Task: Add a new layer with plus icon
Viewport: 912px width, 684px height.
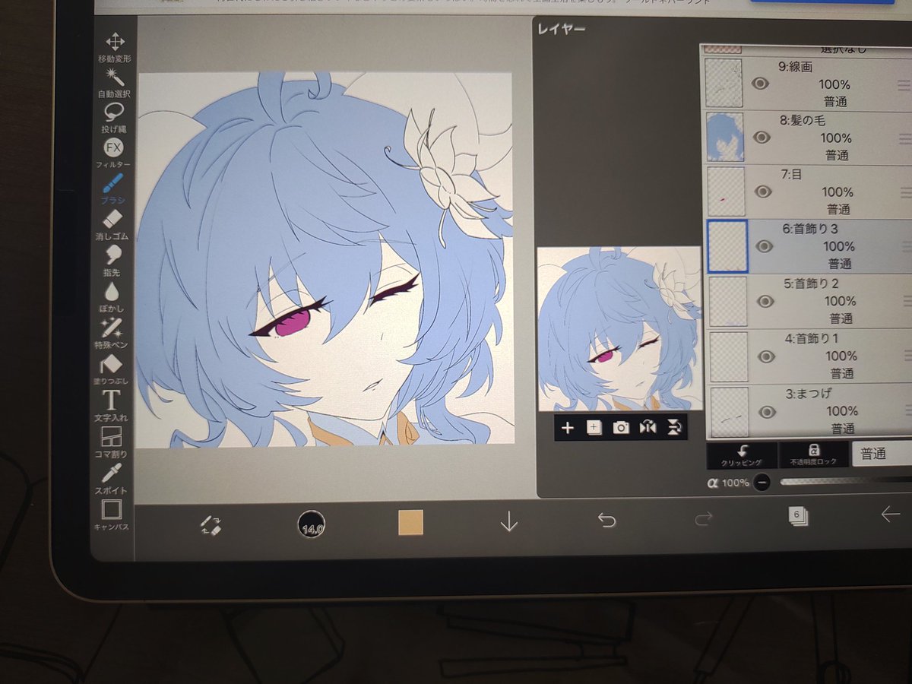Action: [567, 428]
